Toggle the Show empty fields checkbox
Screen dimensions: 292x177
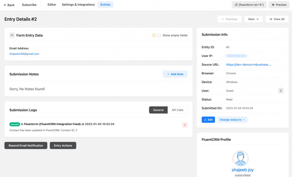pyautogui.click(x=159, y=35)
